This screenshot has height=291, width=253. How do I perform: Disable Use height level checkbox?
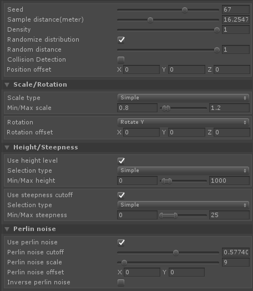tap(121, 160)
